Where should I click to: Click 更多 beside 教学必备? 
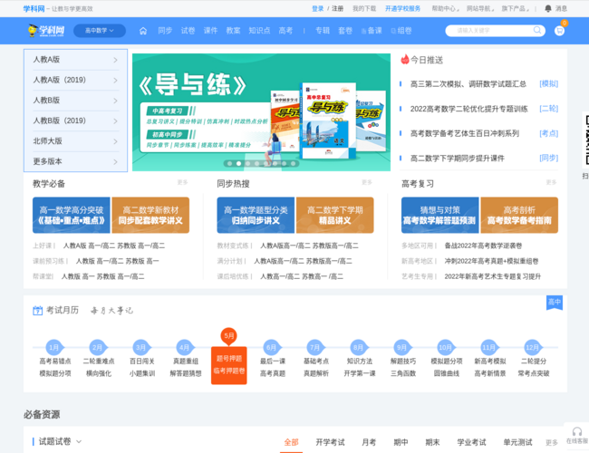(182, 182)
